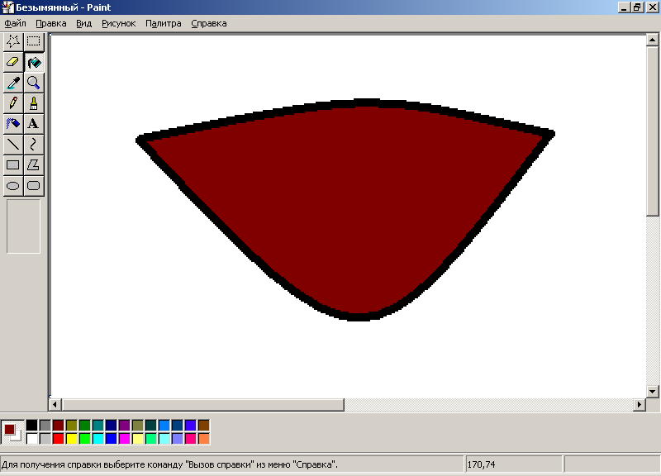Screen dimensions: 661x476
Task: Open the Рисунок menu
Action: click(118, 24)
